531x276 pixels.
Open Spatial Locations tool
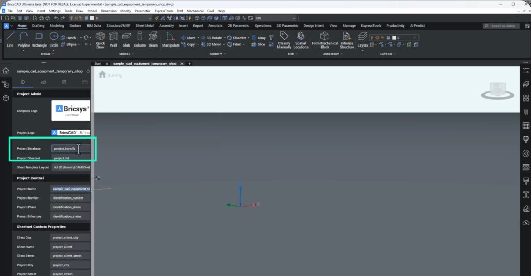(x=300, y=40)
